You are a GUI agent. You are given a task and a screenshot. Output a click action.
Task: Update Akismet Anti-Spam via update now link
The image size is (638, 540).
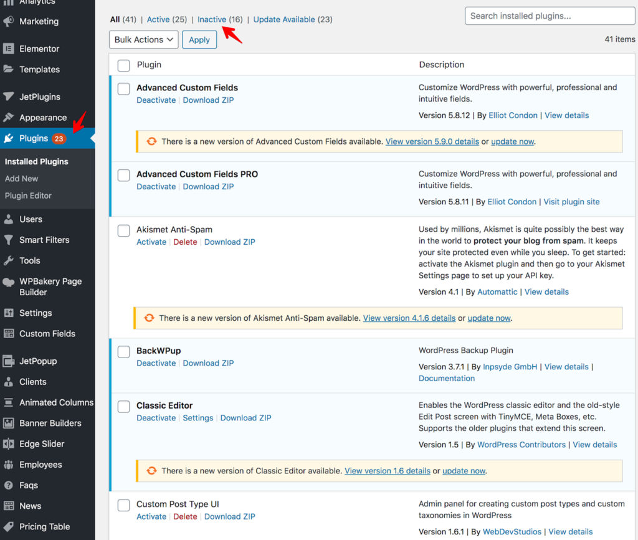[x=489, y=318]
